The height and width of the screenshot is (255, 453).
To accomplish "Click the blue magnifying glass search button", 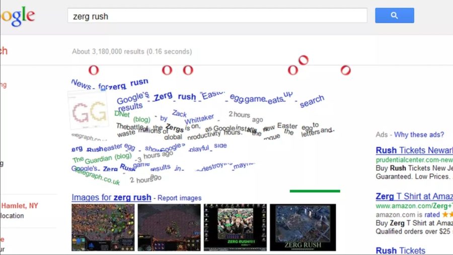I will click(394, 16).
